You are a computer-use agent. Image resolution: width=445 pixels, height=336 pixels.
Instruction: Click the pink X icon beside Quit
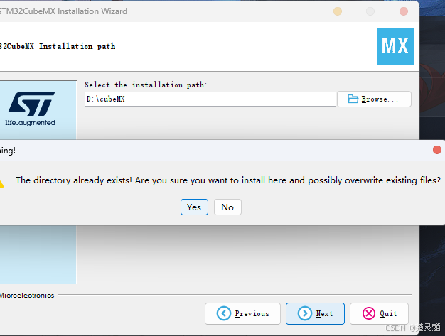point(369,313)
